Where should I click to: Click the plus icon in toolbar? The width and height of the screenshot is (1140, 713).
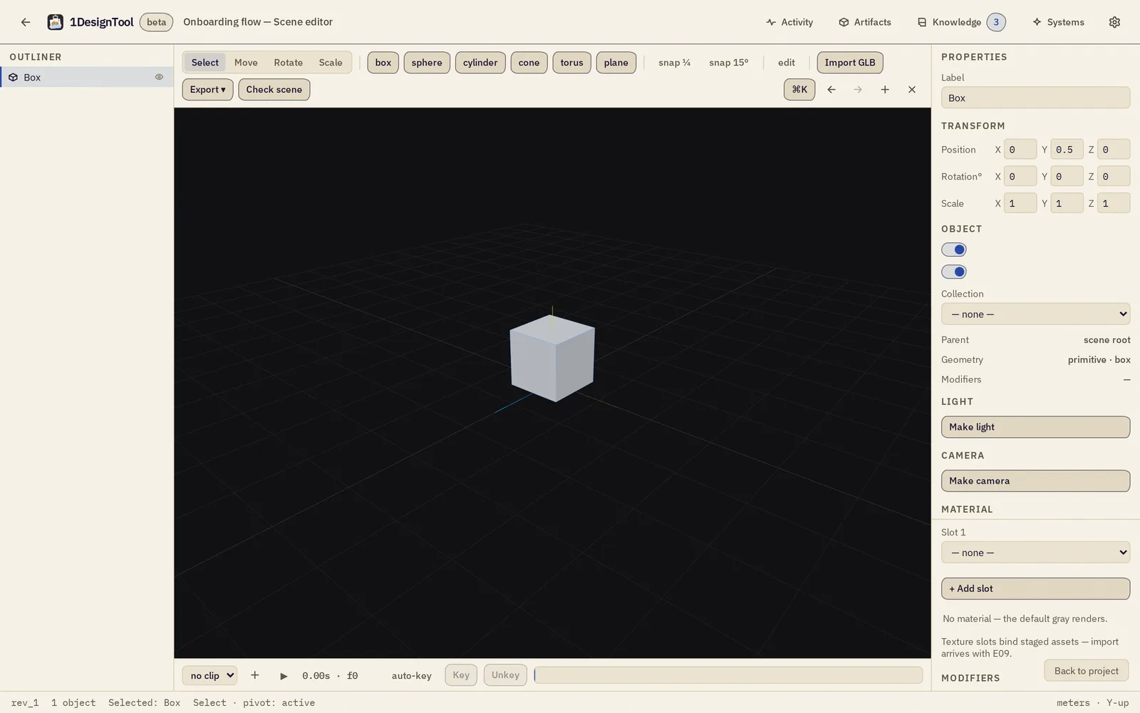click(x=885, y=89)
